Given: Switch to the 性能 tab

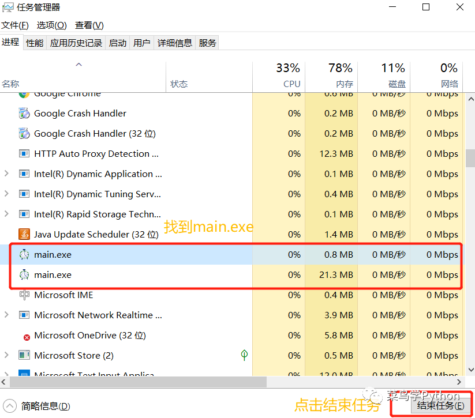Looking at the screenshot, I should click(35, 43).
